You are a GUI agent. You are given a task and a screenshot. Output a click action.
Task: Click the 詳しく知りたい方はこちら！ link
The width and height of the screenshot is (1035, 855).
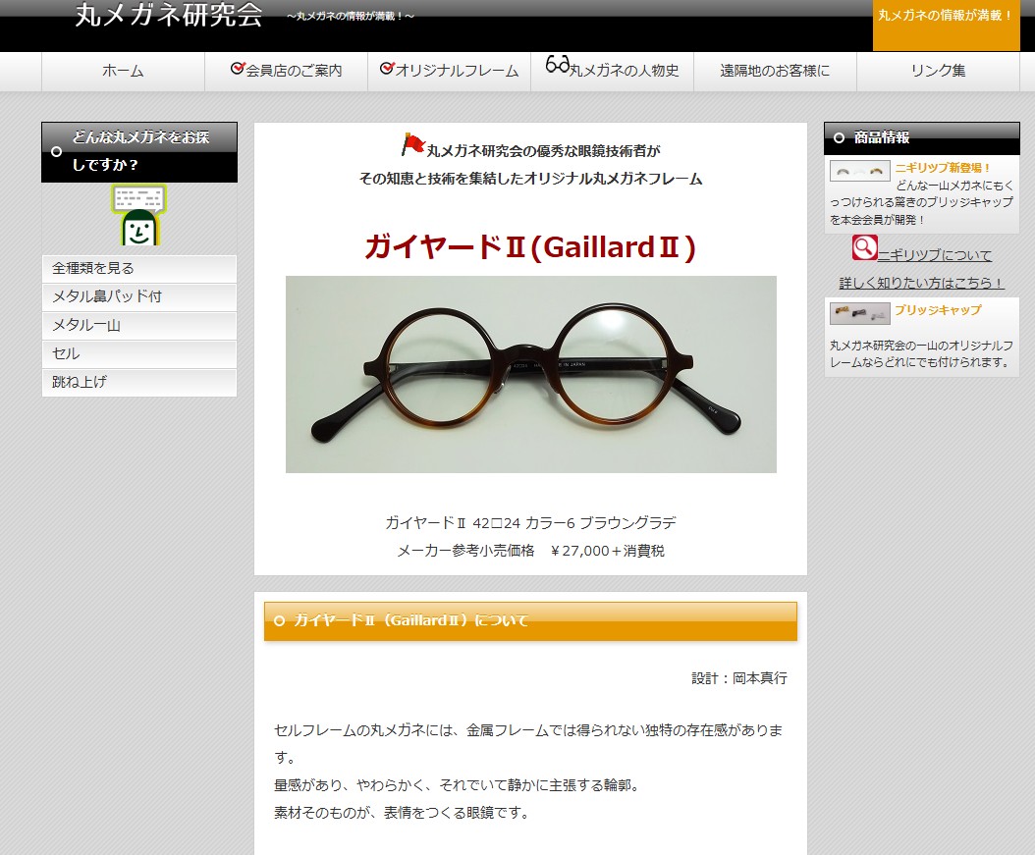pos(921,283)
